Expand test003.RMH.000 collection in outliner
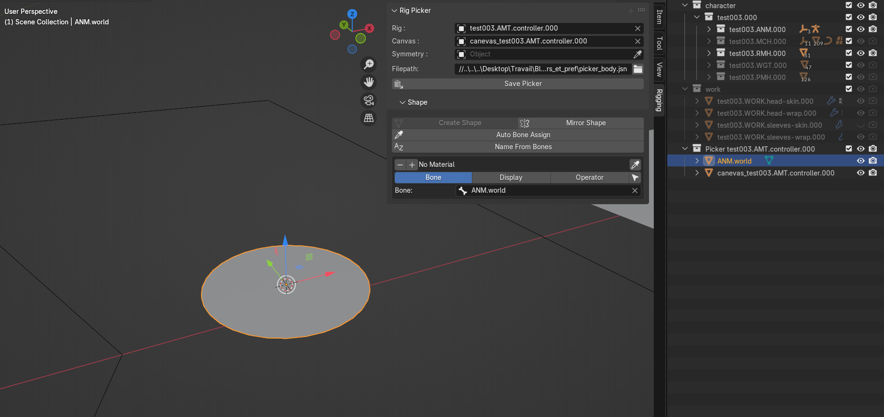The height and width of the screenshot is (417, 884). coord(709,53)
